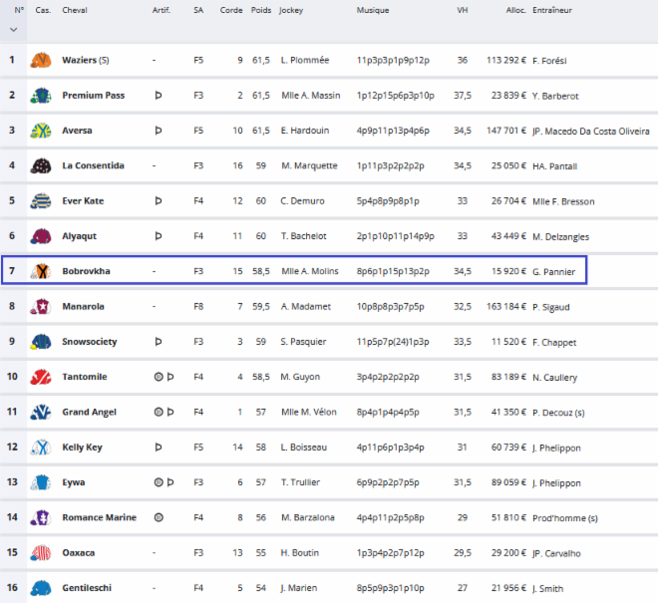Click the orange jockey silk for Waziers
This screenshot has height=603, width=658.
(x=41, y=60)
